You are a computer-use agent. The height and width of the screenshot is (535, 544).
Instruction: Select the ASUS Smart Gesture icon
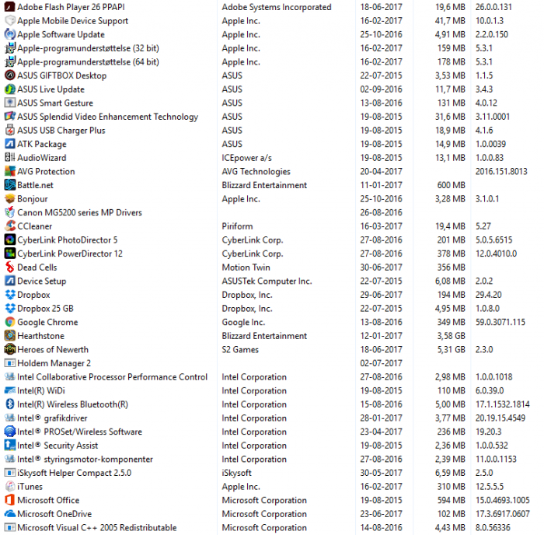click(x=9, y=103)
